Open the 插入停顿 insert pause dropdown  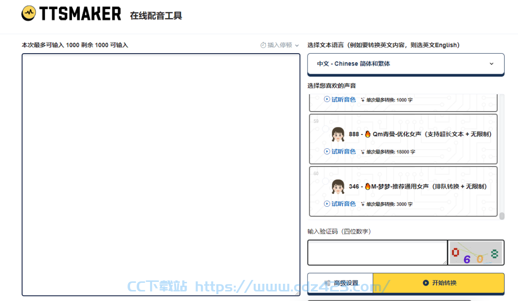280,45
